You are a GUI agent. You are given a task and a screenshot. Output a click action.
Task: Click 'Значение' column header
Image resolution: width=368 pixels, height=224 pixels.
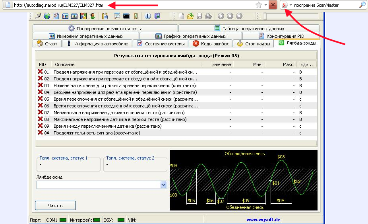[x=217, y=64]
